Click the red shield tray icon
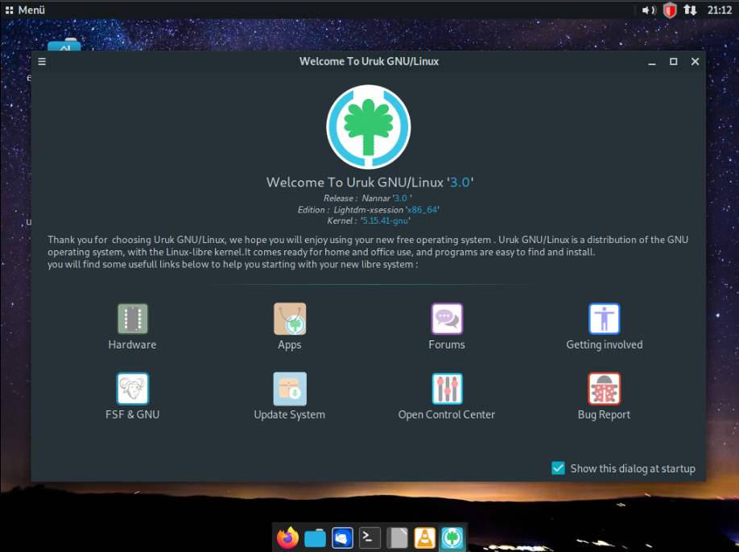The width and height of the screenshot is (739, 552). [x=670, y=10]
